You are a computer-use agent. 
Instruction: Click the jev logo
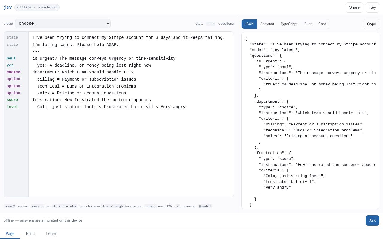8,7
